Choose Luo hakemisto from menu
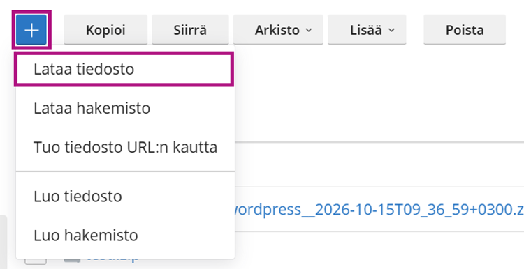 [125, 236]
